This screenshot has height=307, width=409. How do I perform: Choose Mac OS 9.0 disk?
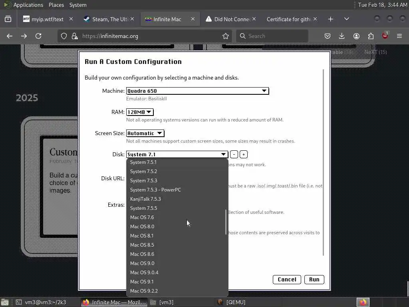tap(177, 263)
